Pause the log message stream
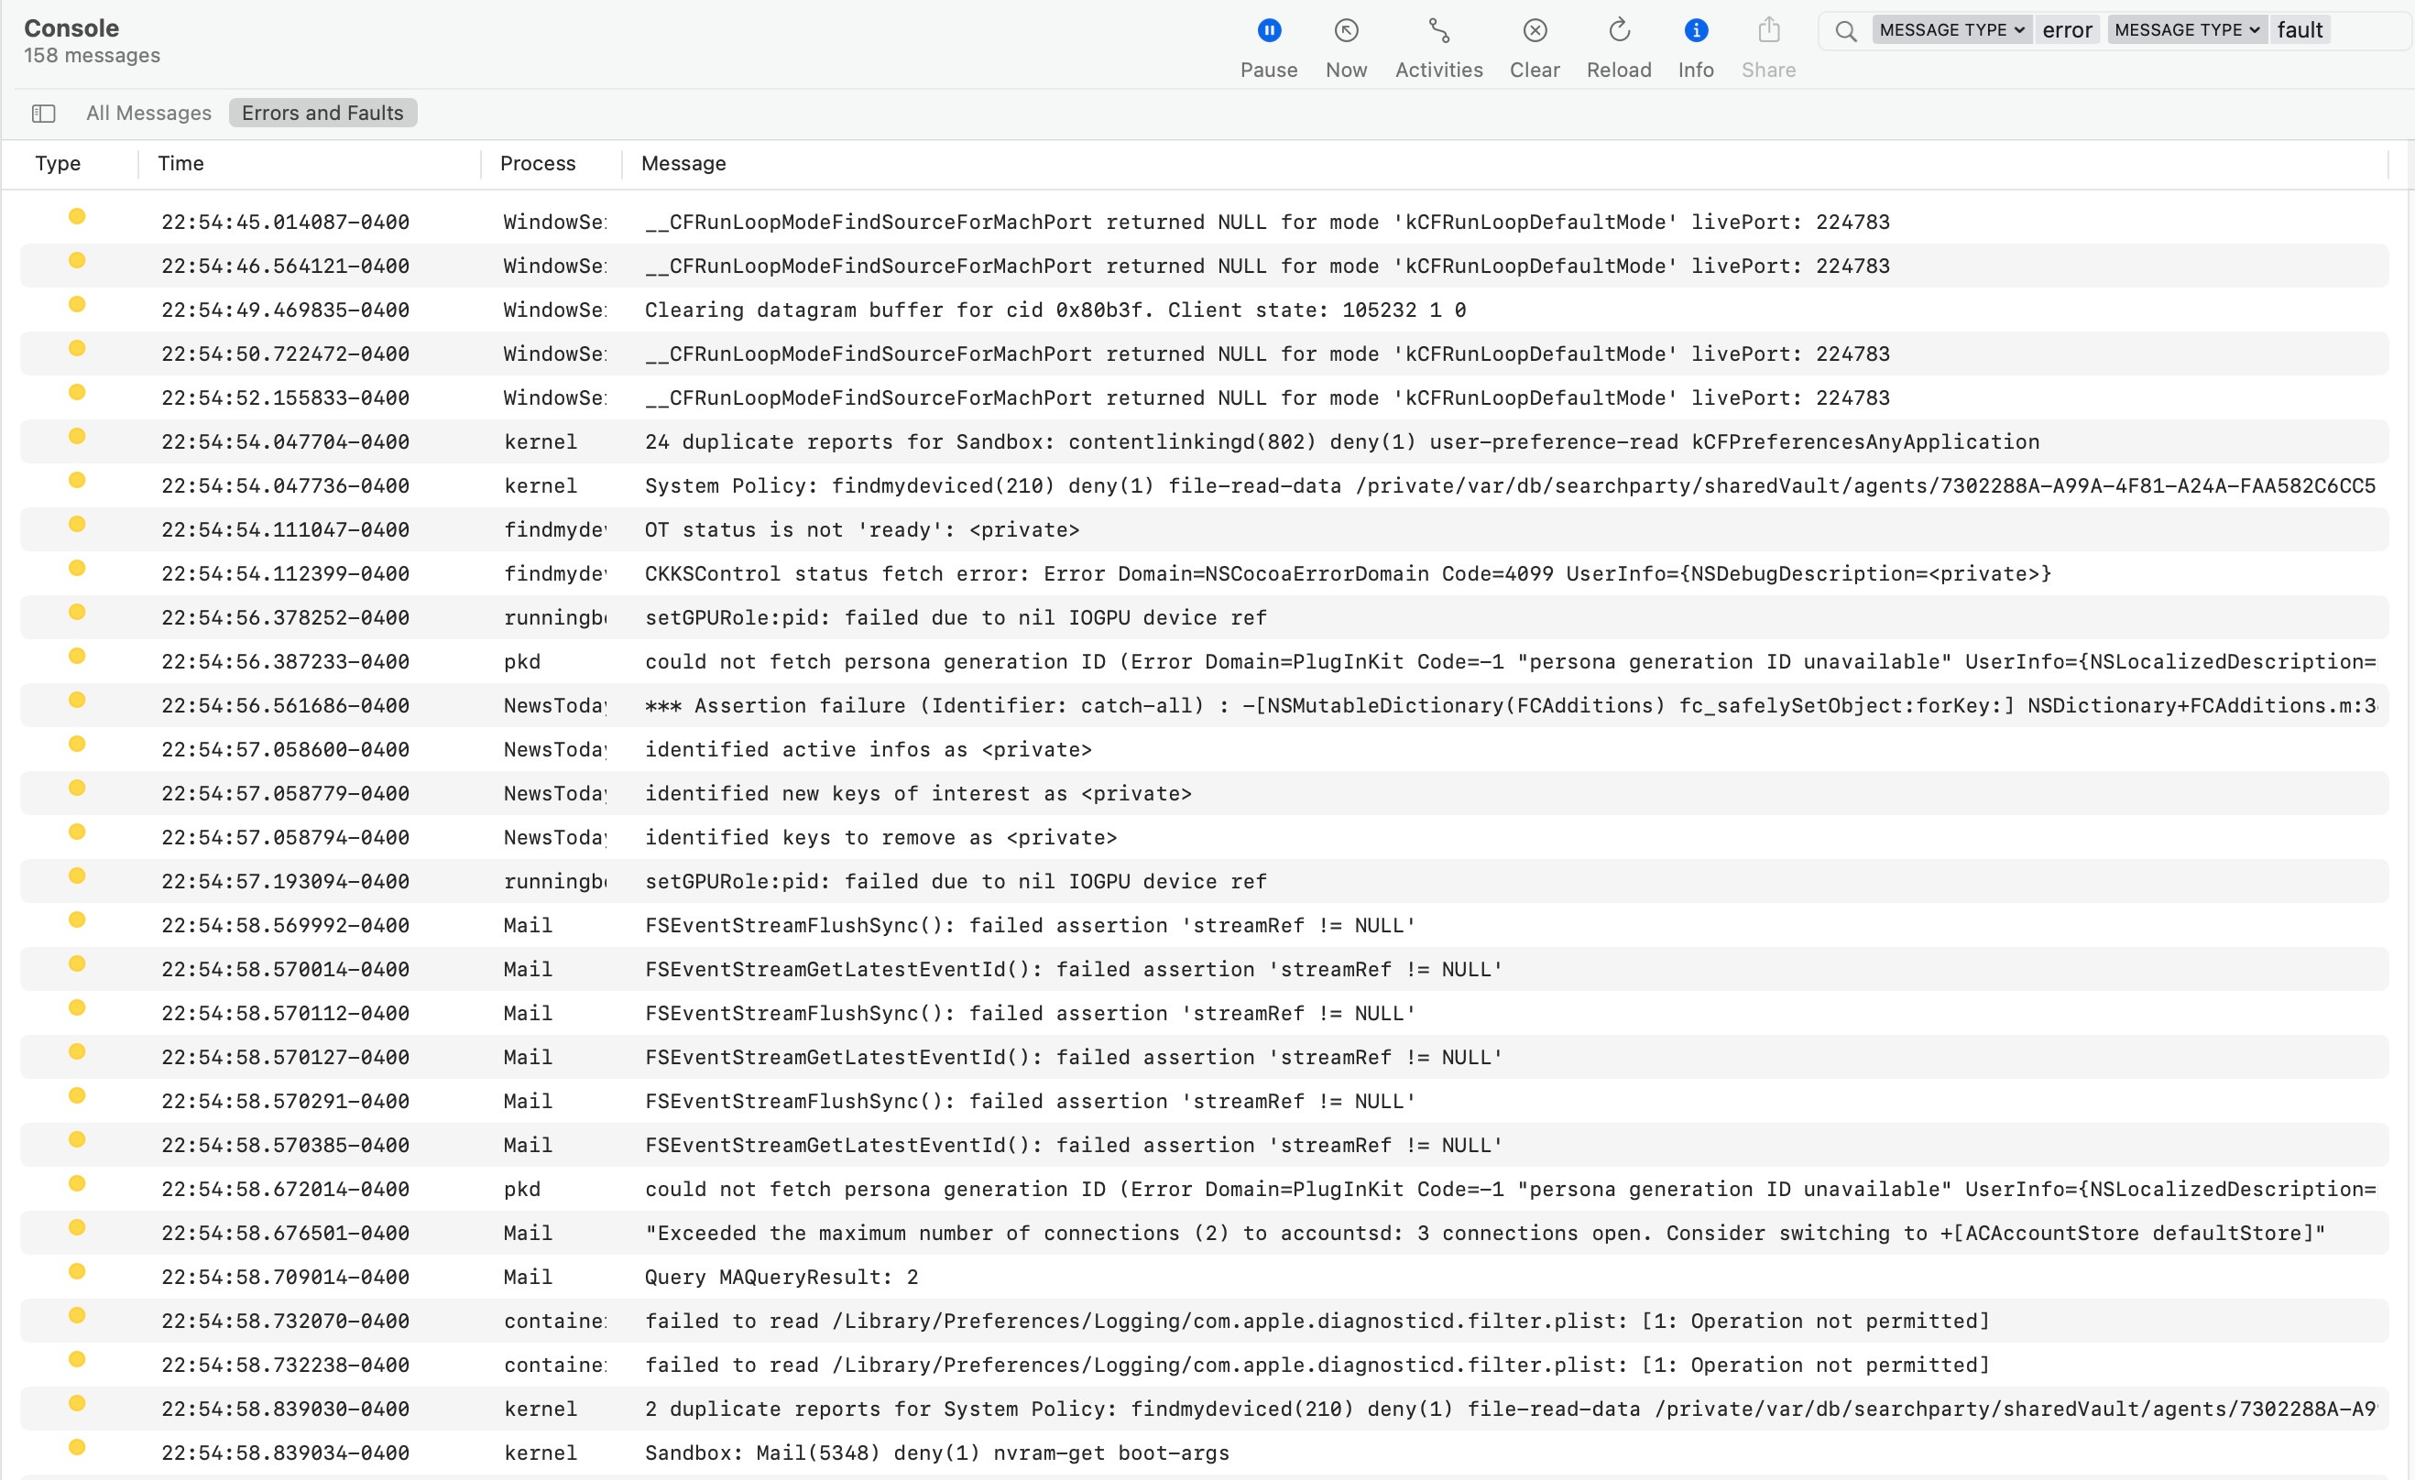The height and width of the screenshot is (1480, 2415). [1268, 31]
